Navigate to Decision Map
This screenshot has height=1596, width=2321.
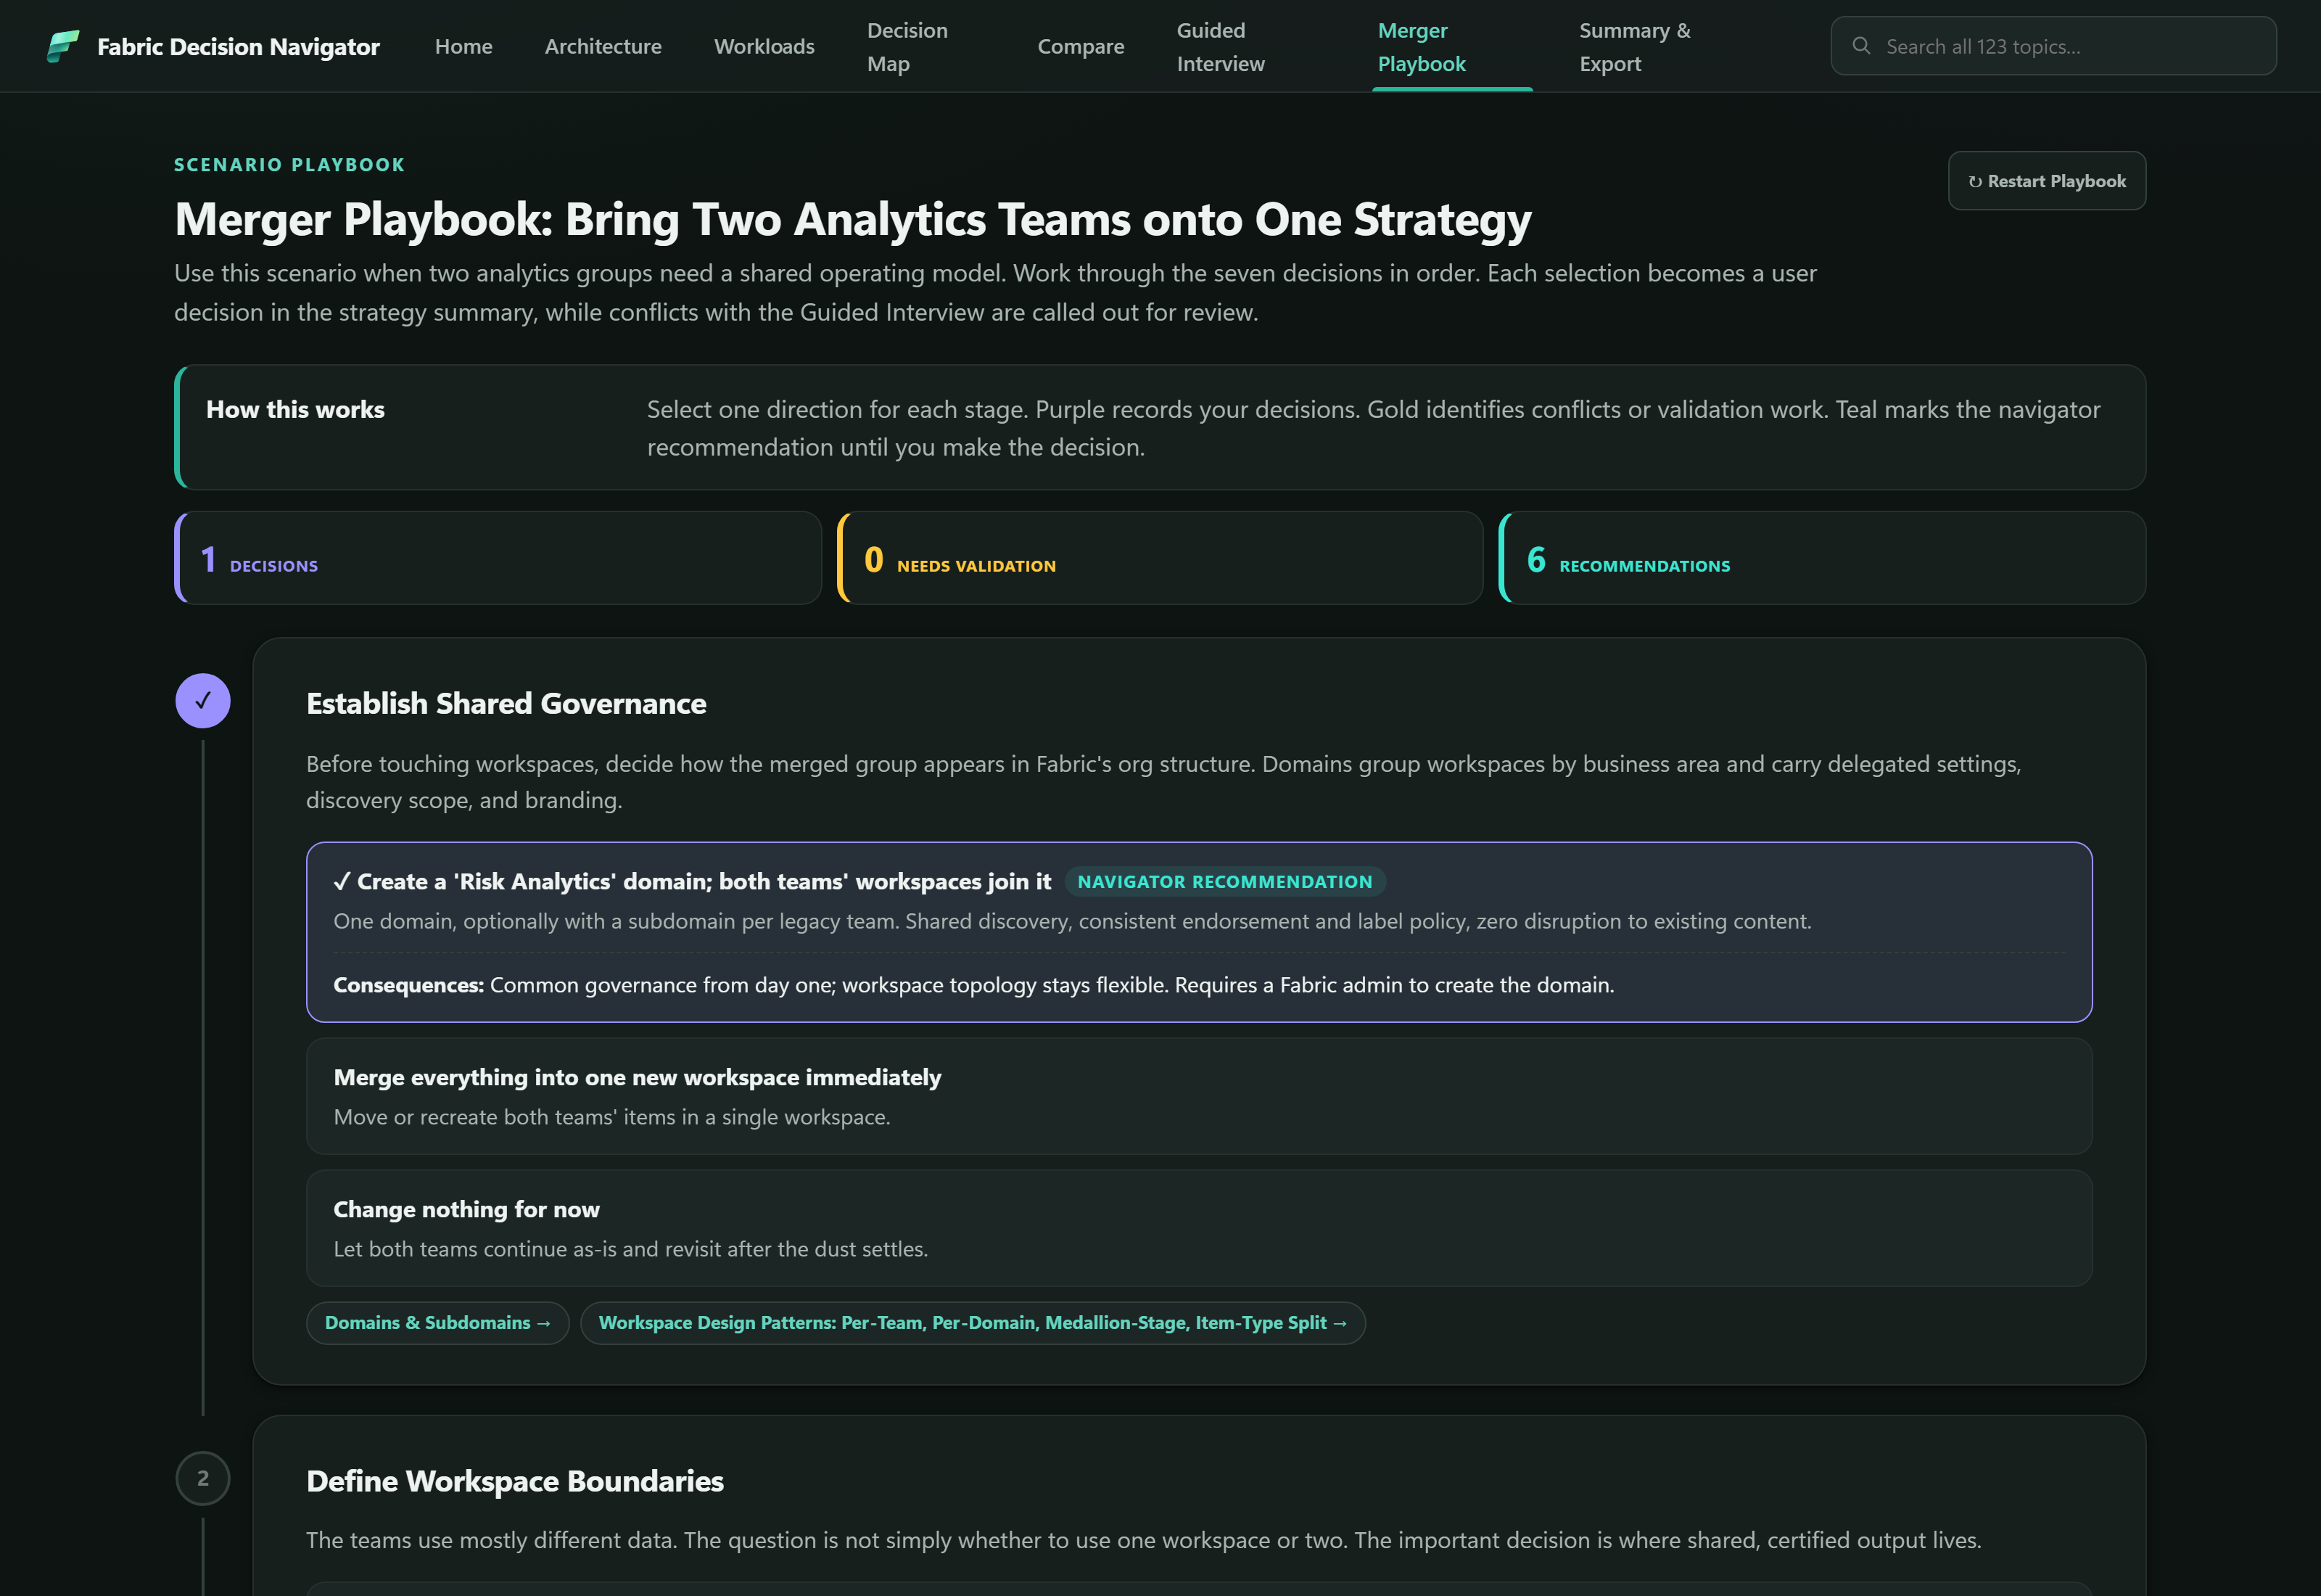tap(907, 47)
